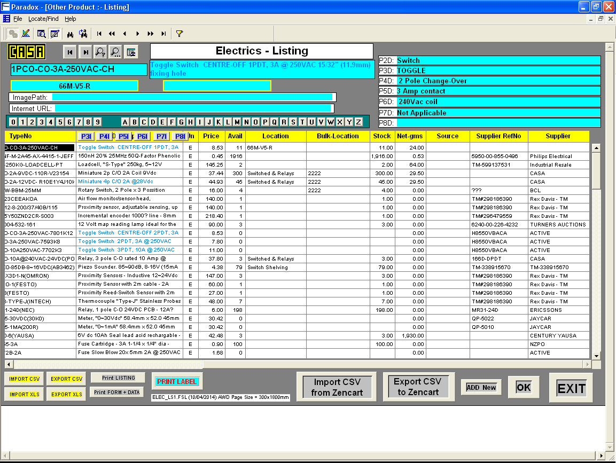The width and height of the screenshot is (616, 463).
Task: Click the Price column header
Action: 211,136
